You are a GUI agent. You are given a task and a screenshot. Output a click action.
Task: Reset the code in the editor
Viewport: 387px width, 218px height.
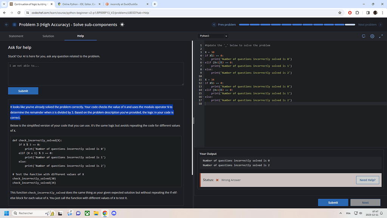click(363, 36)
